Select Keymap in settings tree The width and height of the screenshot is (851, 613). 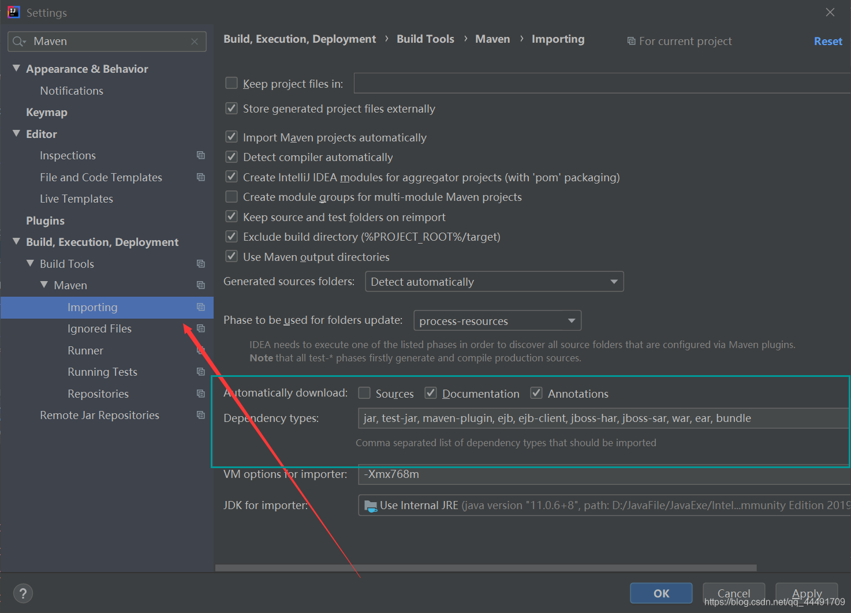[47, 112]
